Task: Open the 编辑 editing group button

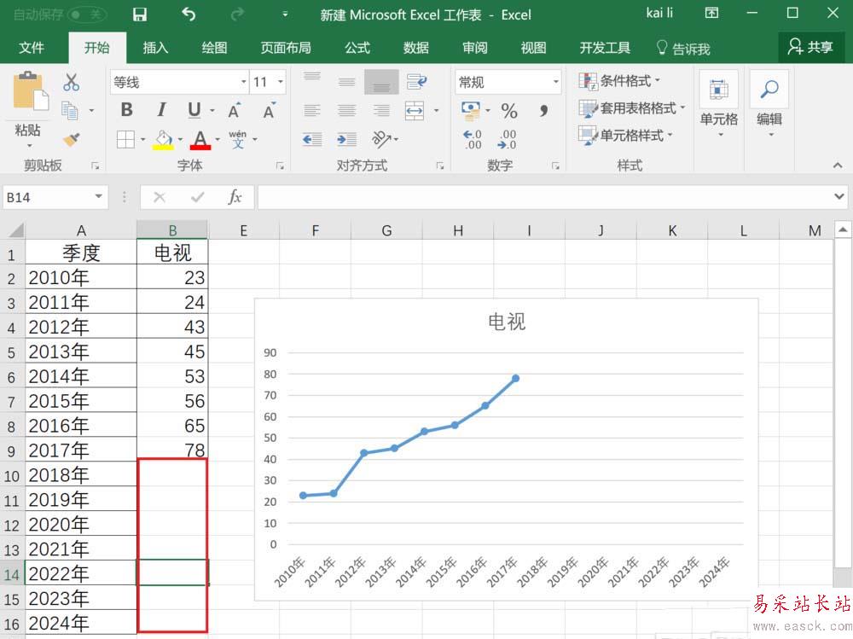Action: pos(769,103)
